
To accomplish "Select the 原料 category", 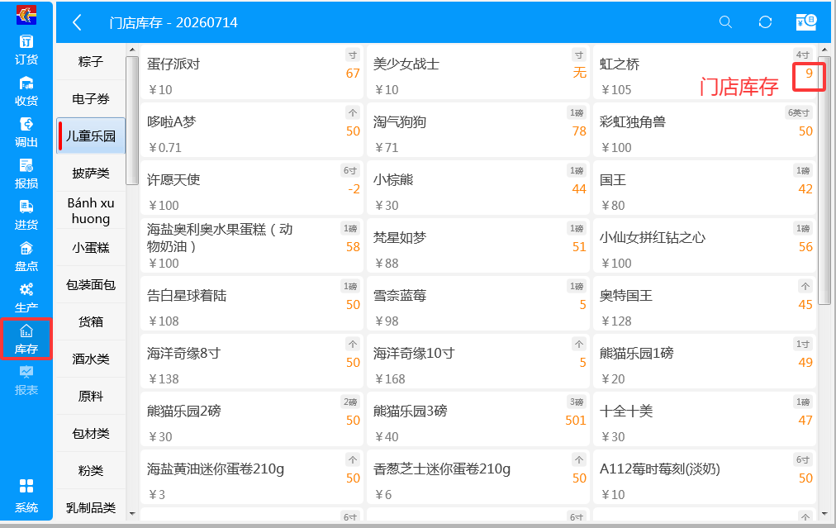I will point(91,397).
